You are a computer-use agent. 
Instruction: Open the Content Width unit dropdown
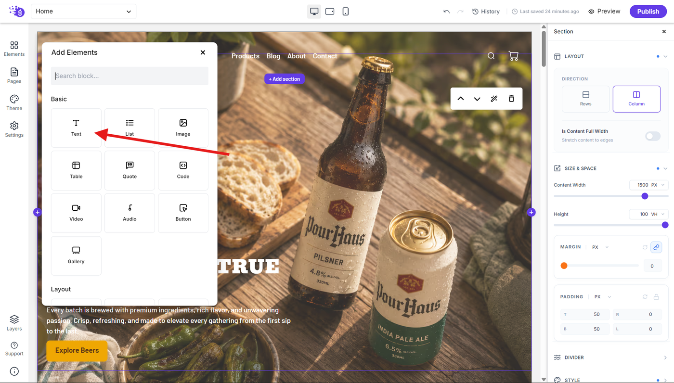(x=649, y=185)
